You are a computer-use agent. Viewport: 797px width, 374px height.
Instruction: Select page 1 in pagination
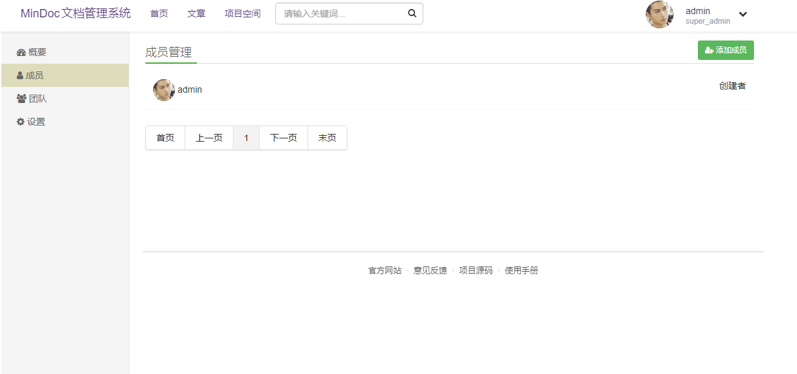(x=246, y=138)
